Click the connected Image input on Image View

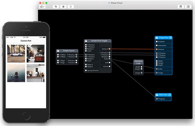click(x=157, y=73)
